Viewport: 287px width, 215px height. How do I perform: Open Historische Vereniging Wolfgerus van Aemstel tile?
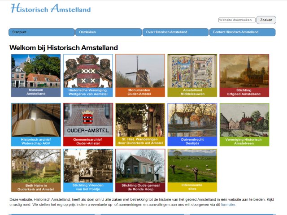[88, 76]
